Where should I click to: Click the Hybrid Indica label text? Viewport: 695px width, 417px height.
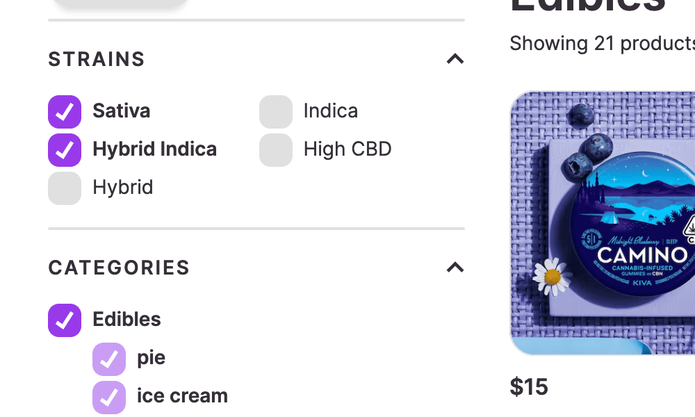click(x=154, y=149)
